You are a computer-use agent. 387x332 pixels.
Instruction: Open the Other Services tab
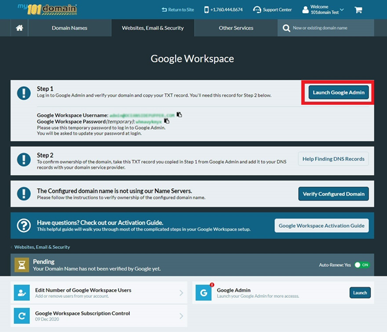click(236, 28)
